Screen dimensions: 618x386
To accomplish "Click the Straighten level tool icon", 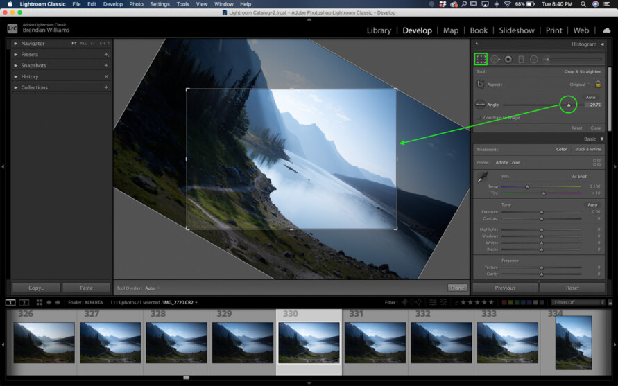I will pyautogui.click(x=480, y=105).
